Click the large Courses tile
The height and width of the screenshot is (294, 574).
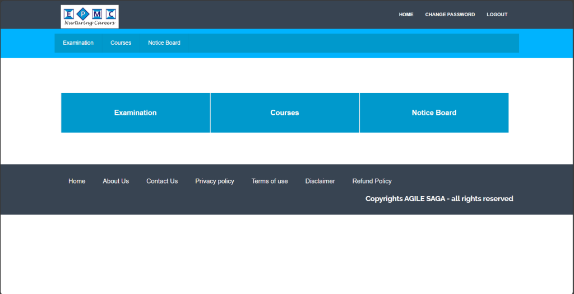(285, 113)
